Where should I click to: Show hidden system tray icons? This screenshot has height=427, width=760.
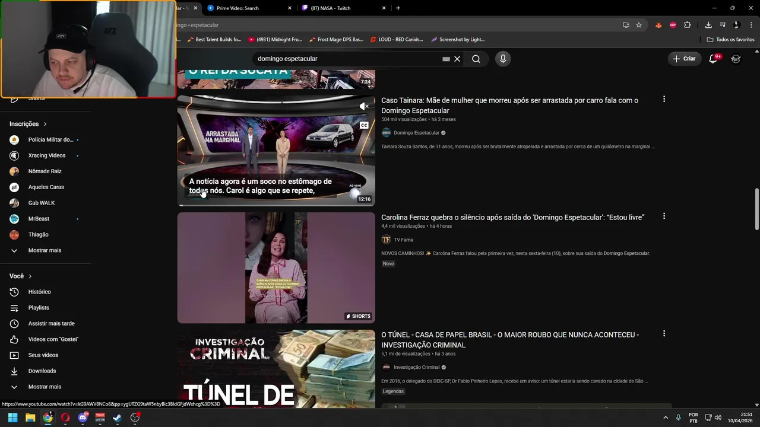point(666,418)
